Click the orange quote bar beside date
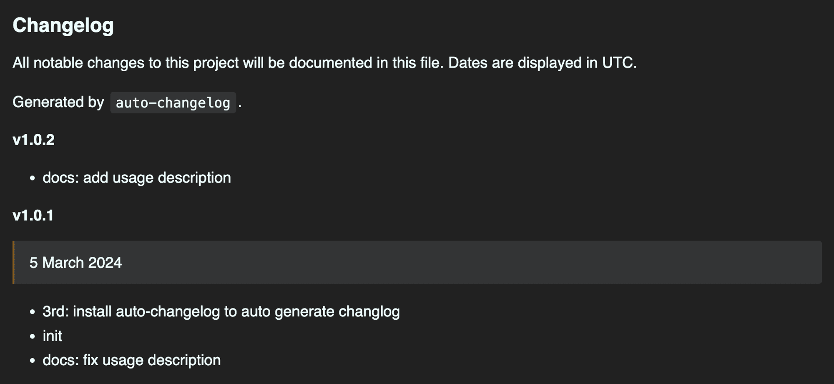The image size is (834, 384). click(13, 262)
